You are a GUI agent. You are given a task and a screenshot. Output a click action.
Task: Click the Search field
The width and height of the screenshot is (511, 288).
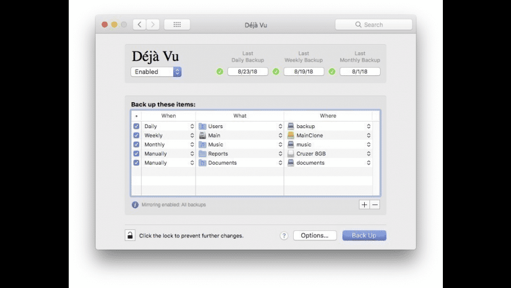pyautogui.click(x=374, y=25)
